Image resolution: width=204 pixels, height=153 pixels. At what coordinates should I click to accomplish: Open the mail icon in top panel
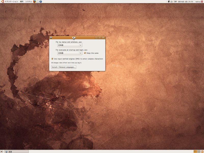coord(37,2)
